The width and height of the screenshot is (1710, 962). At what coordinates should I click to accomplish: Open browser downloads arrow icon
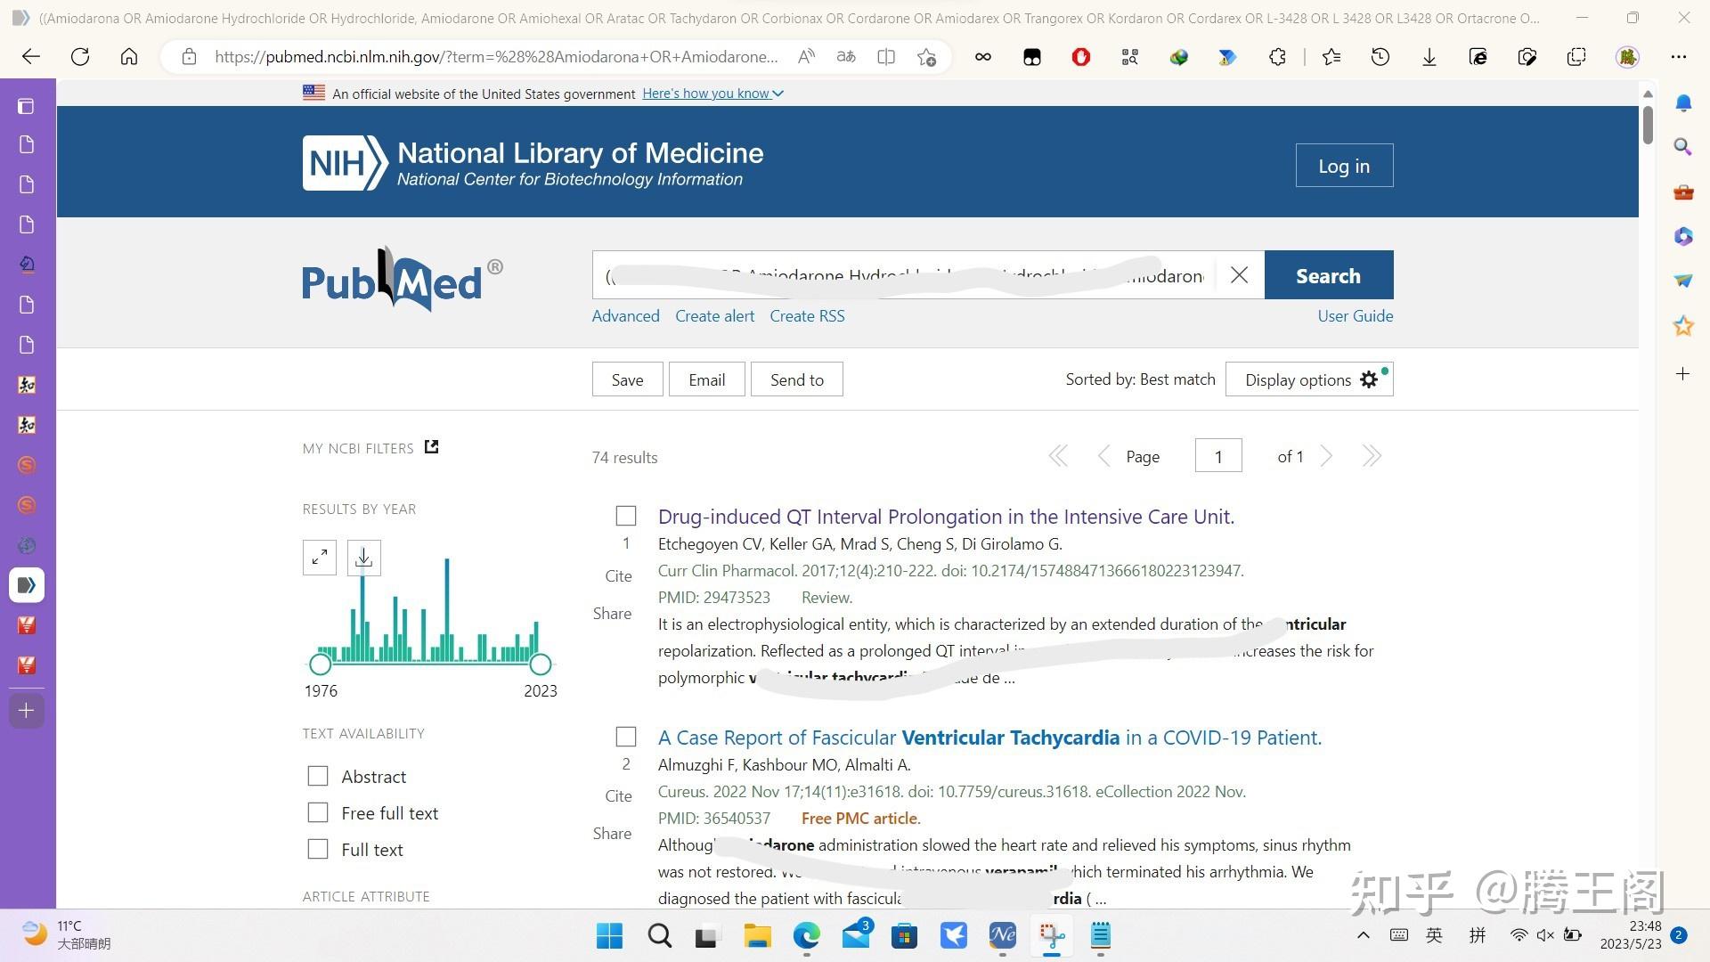[1429, 57]
